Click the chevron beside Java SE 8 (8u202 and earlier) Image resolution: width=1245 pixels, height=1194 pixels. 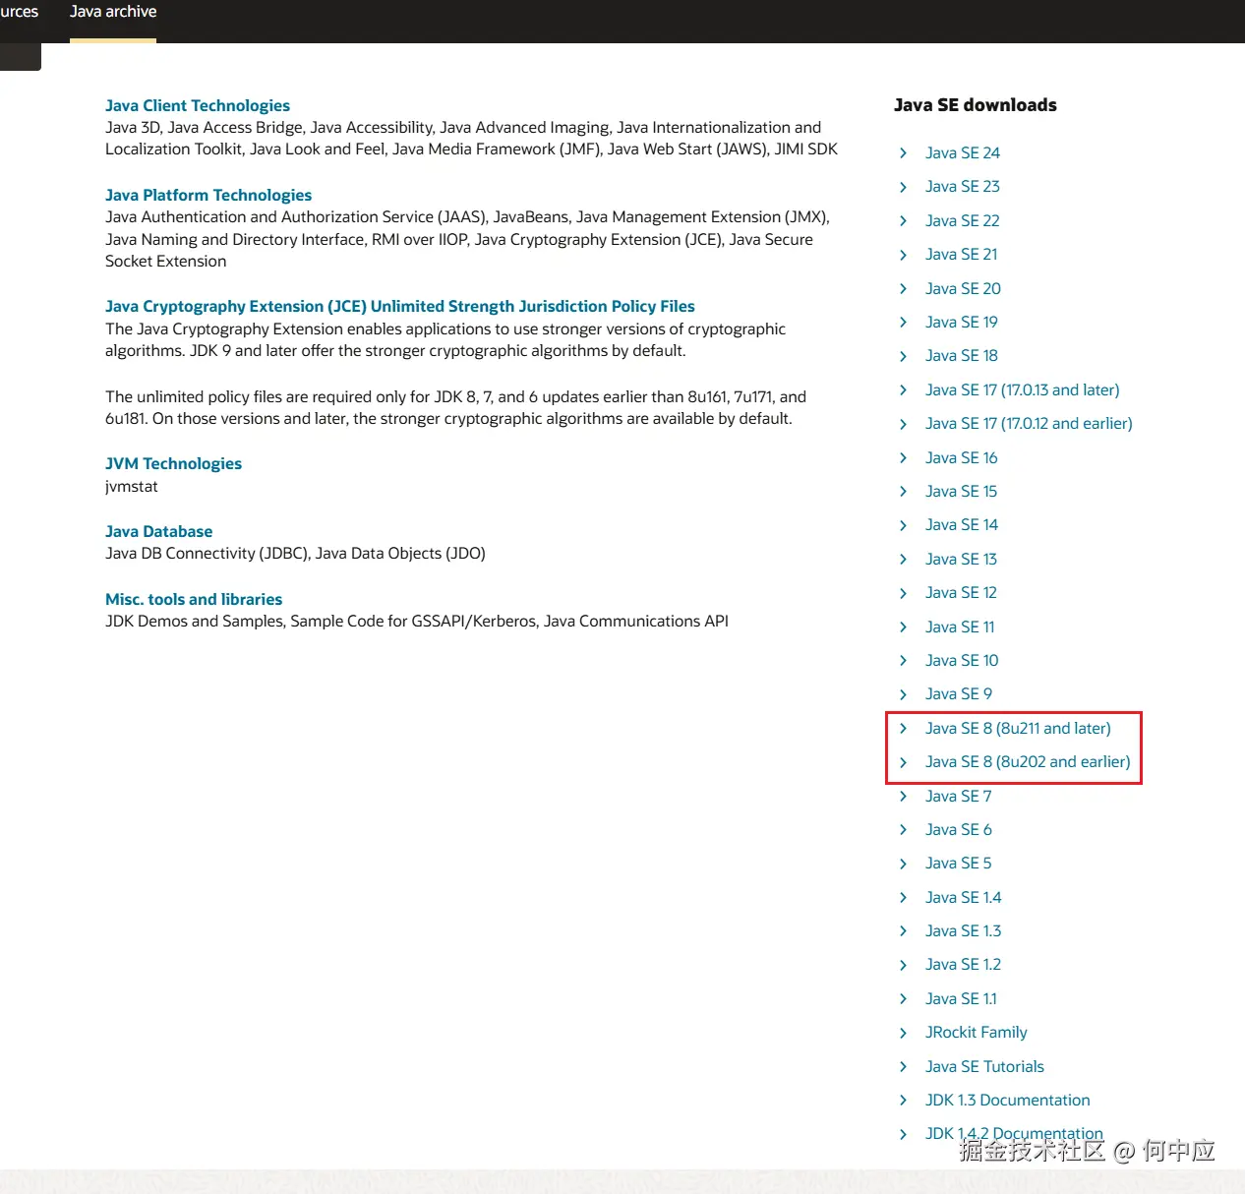903,762
